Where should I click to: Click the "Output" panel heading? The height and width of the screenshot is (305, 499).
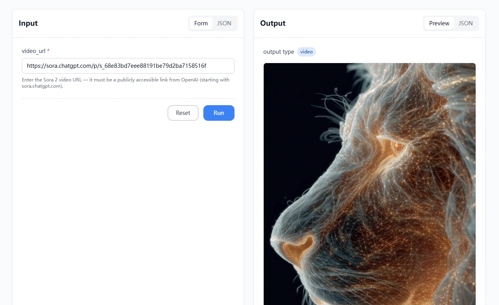[x=273, y=23]
